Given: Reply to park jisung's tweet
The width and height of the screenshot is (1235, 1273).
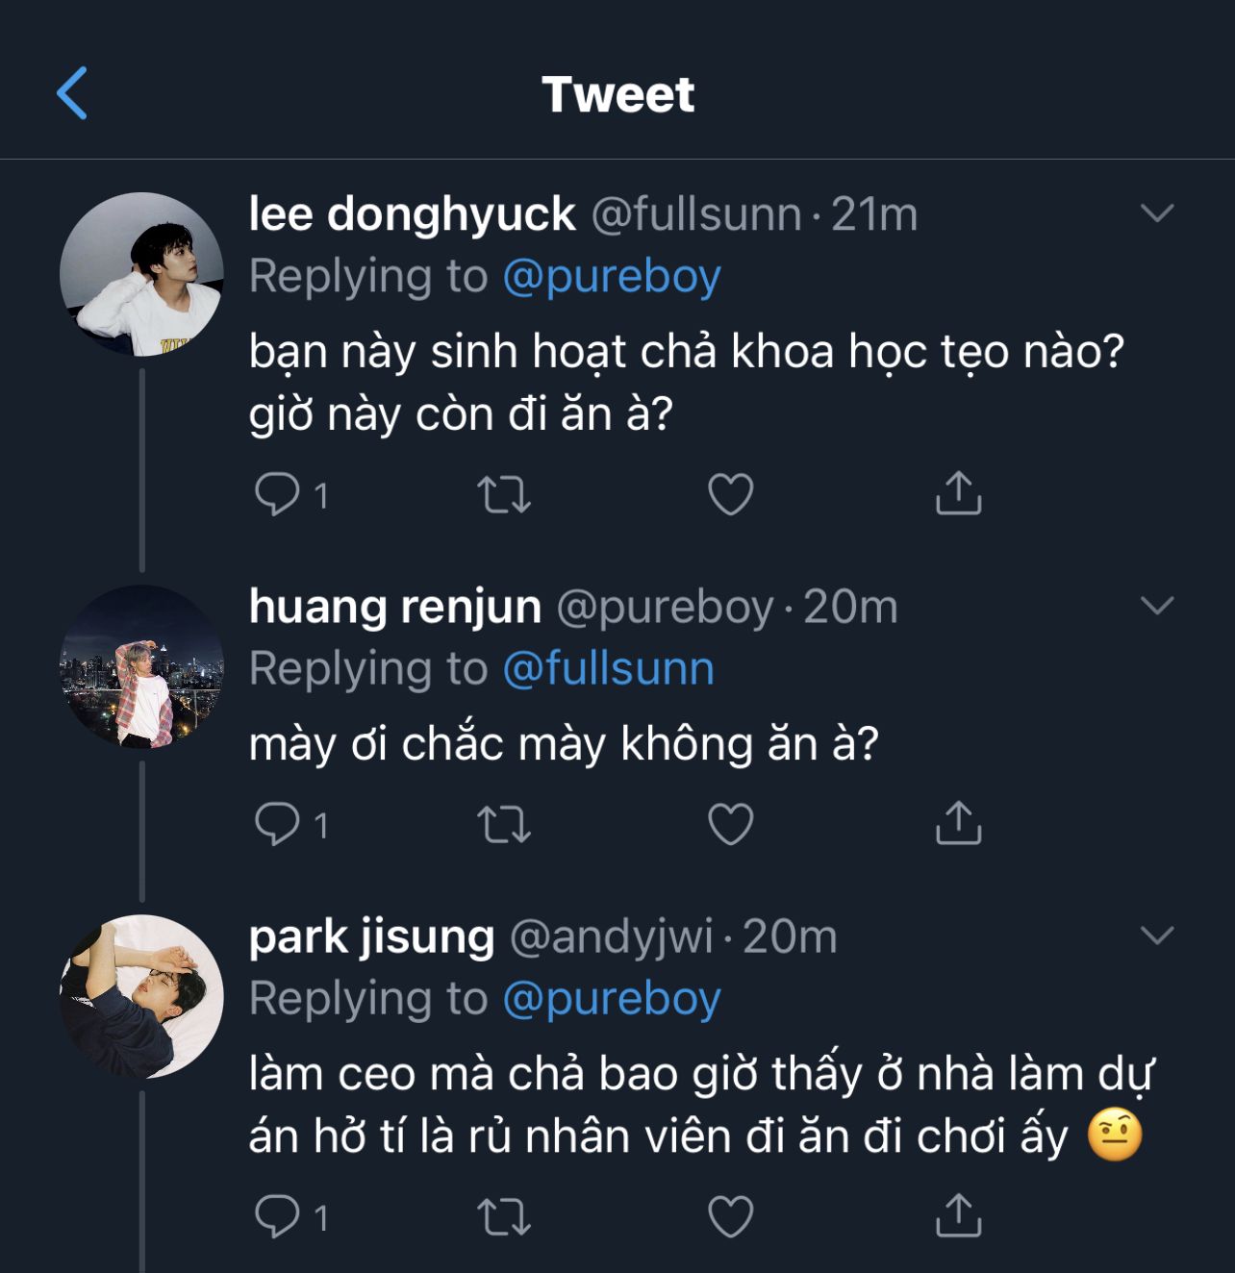Looking at the screenshot, I should click(277, 1216).
